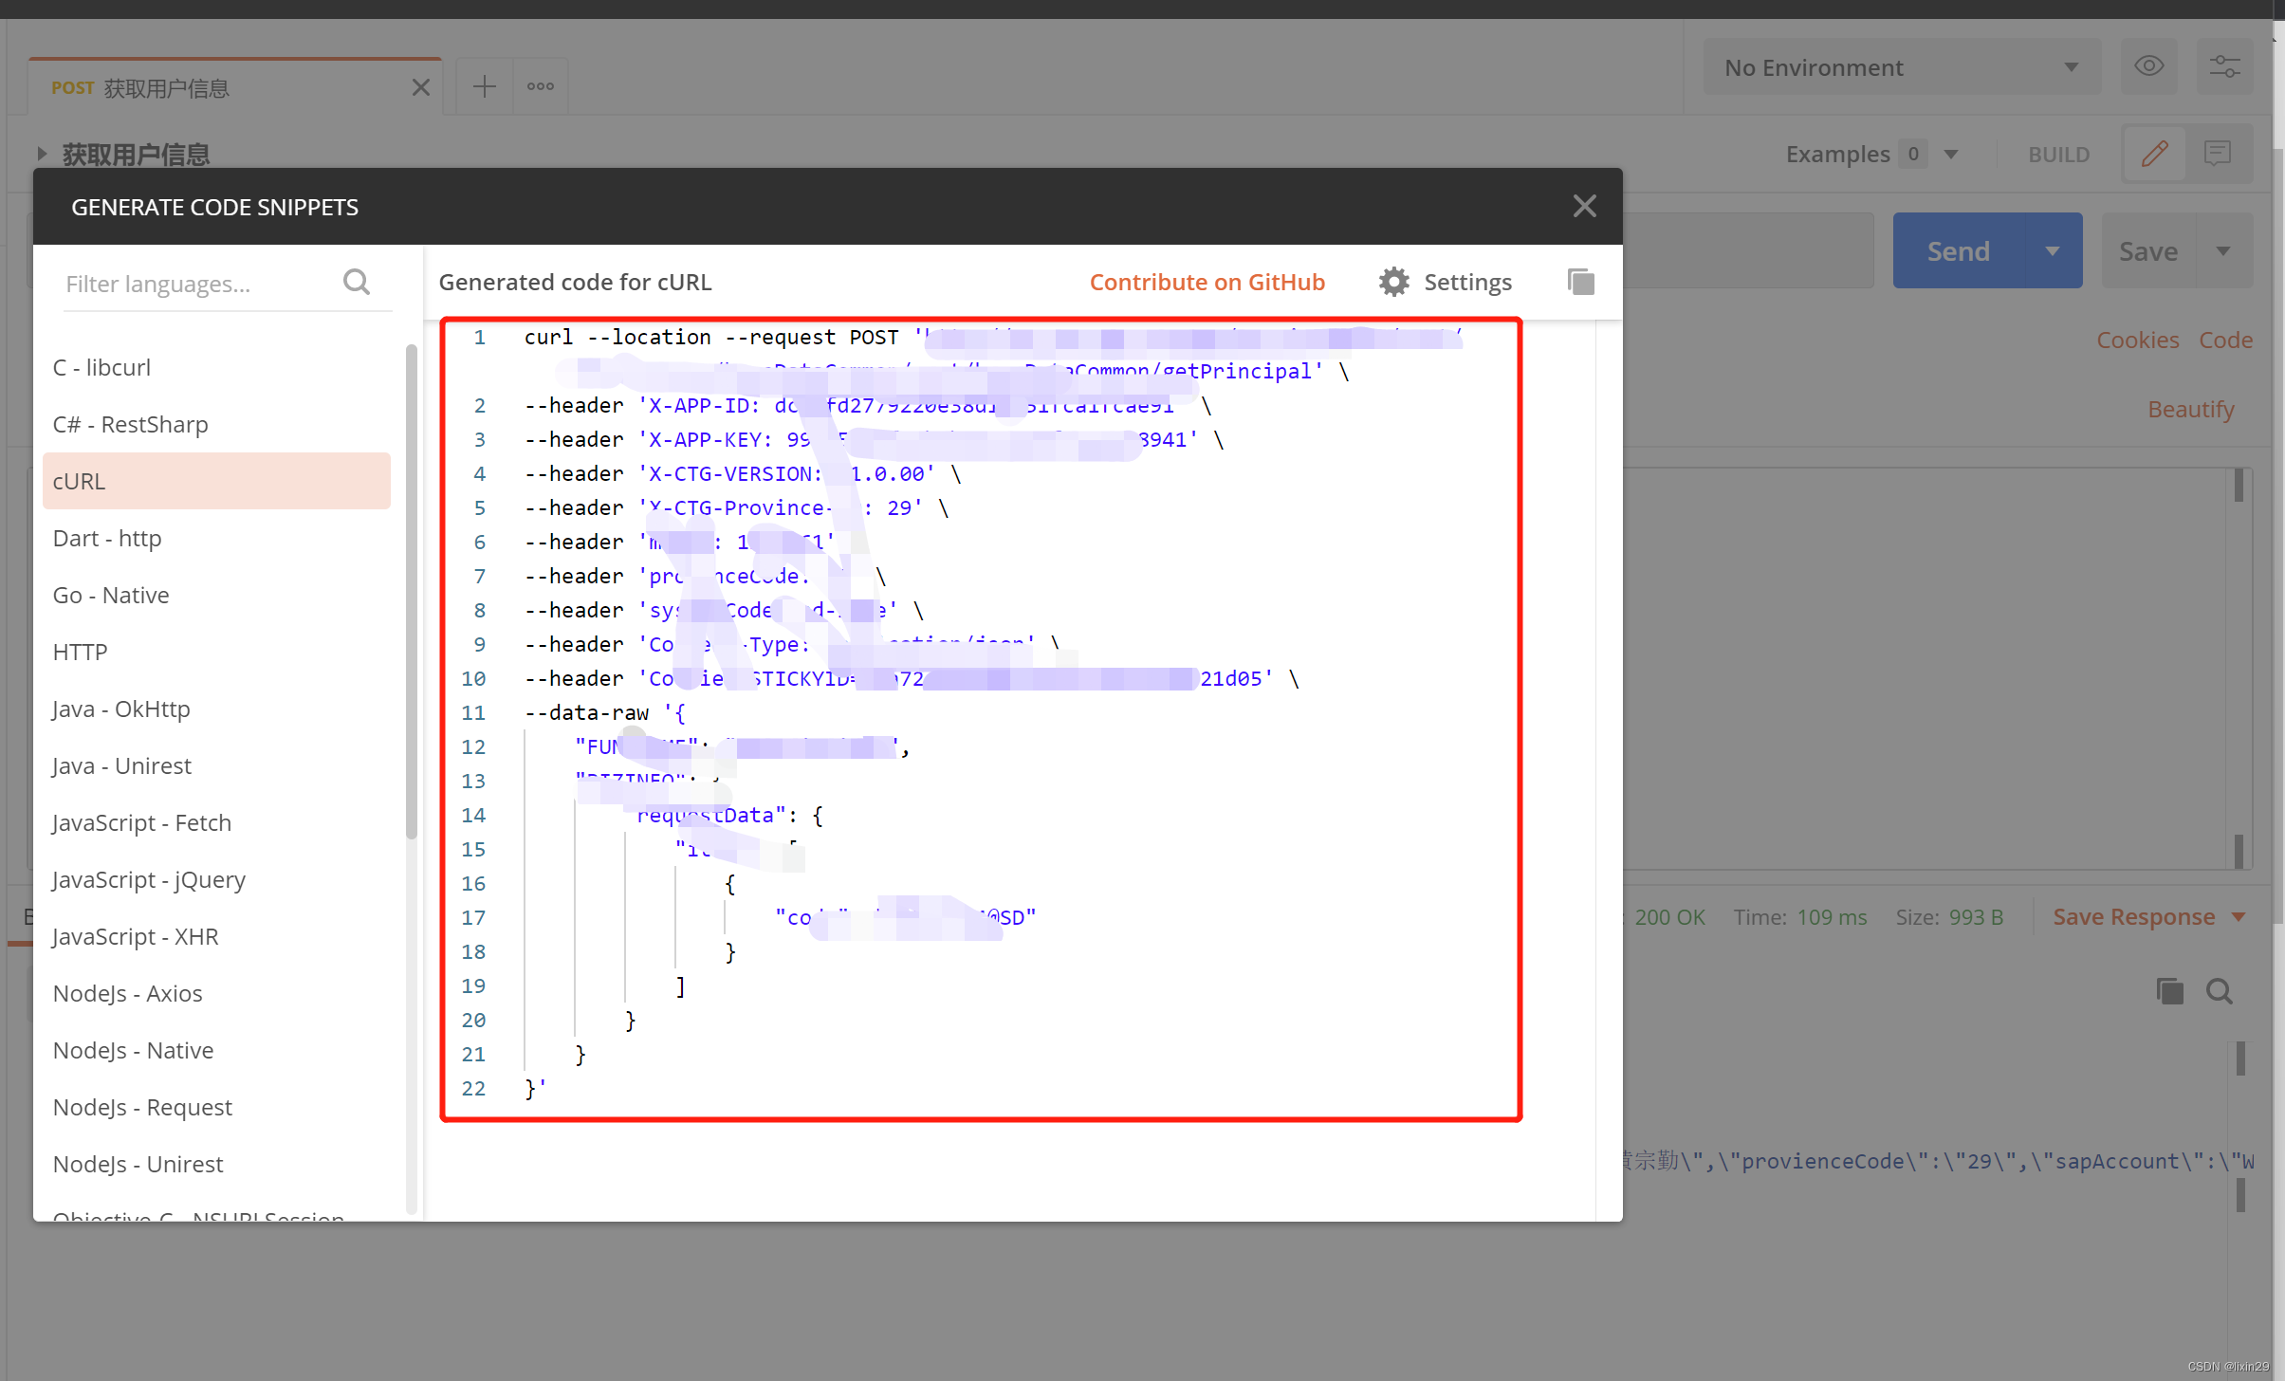Open Send button dropdown arrow
Screen dimensions: 2285x1381
pos(2052,251)
